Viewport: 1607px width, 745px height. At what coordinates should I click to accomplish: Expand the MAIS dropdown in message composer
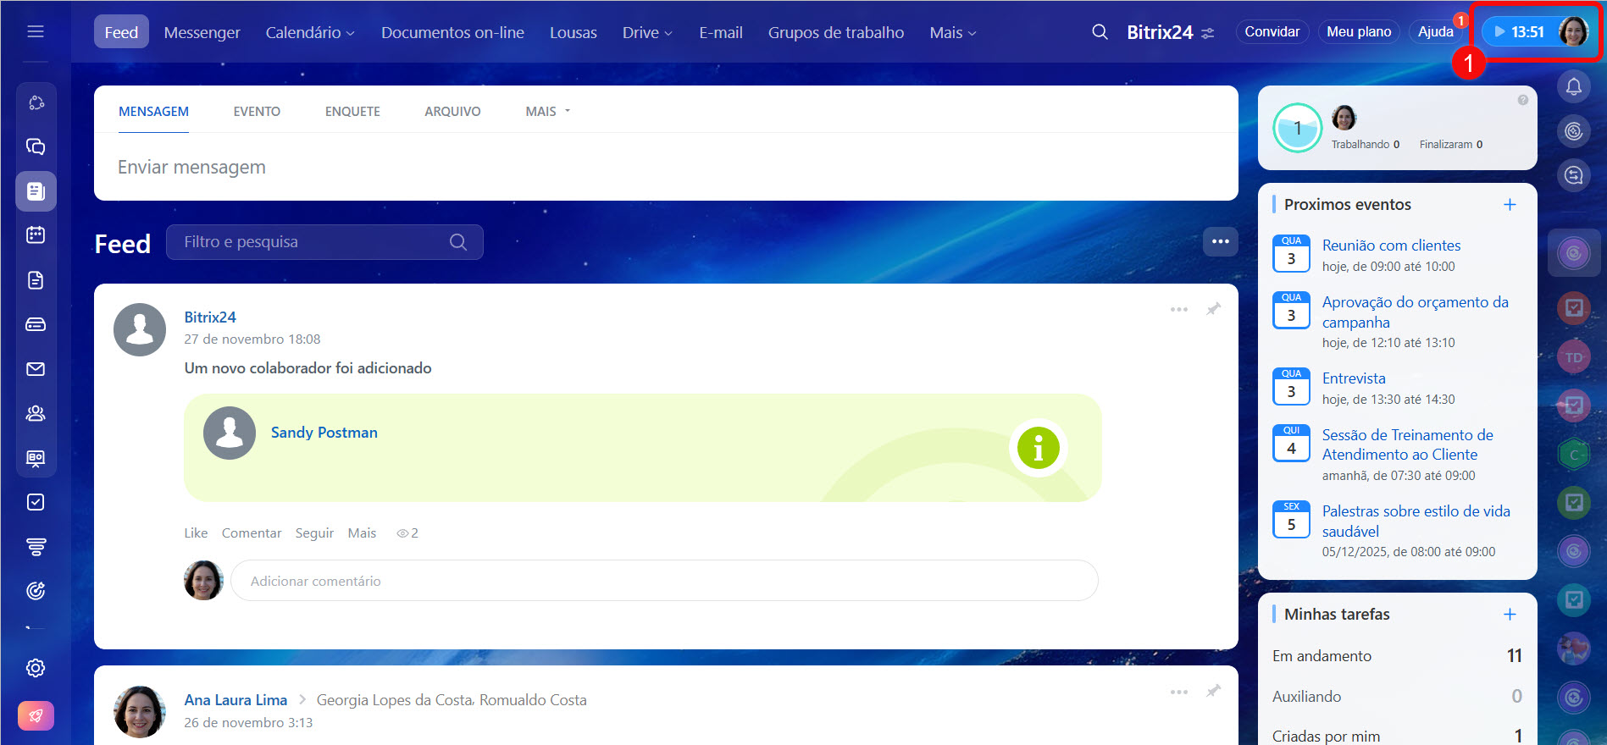click(547, 112)
